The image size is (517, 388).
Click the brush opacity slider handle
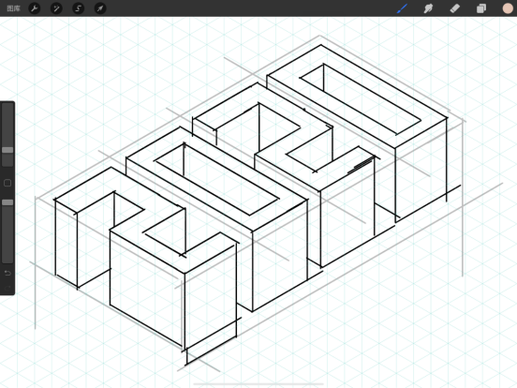click(7, 202)
